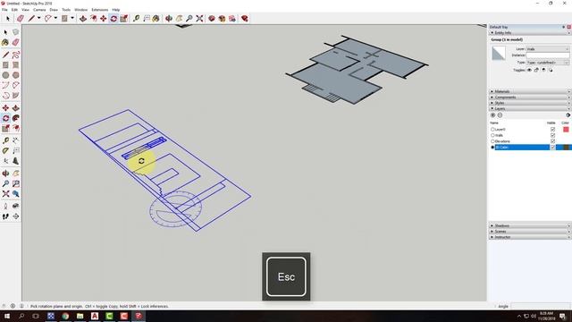Click the red Layer0 color swatch

pos(566,129)
